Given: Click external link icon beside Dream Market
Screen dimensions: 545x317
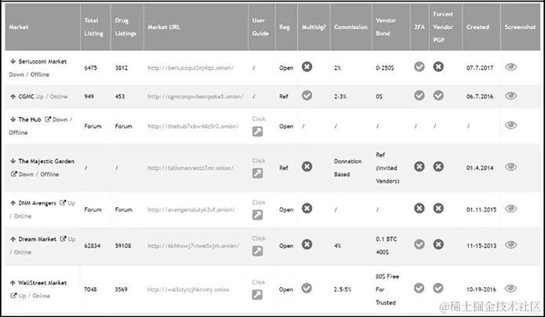Looking at the screenshot, I should [64, 239].
